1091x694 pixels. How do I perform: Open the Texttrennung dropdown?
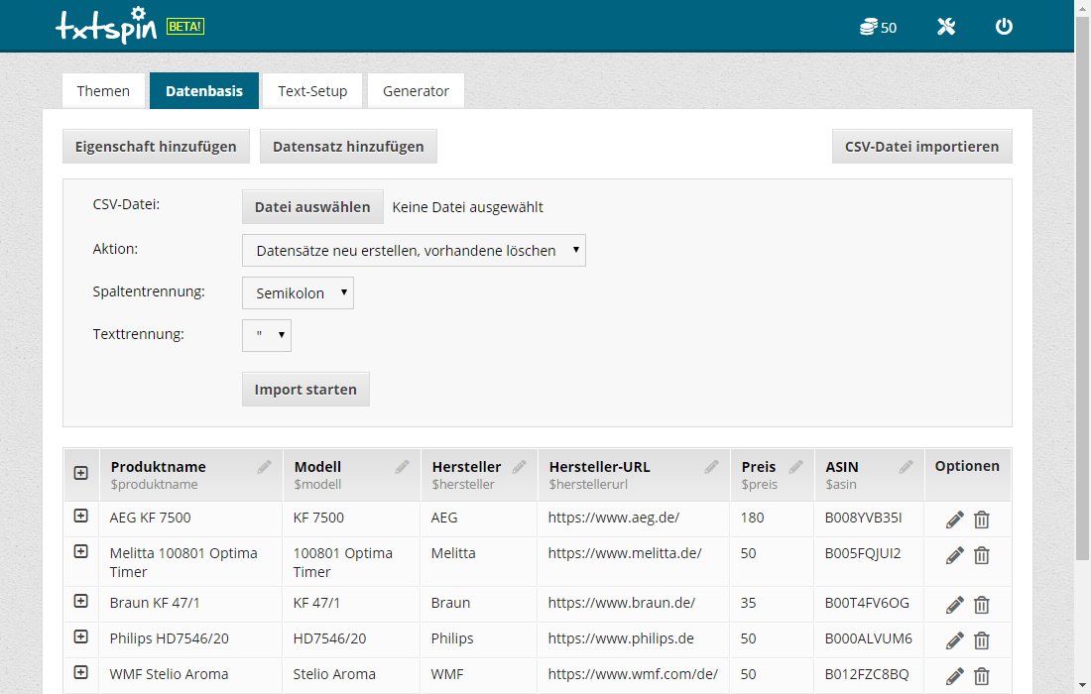tap(267, 335)
